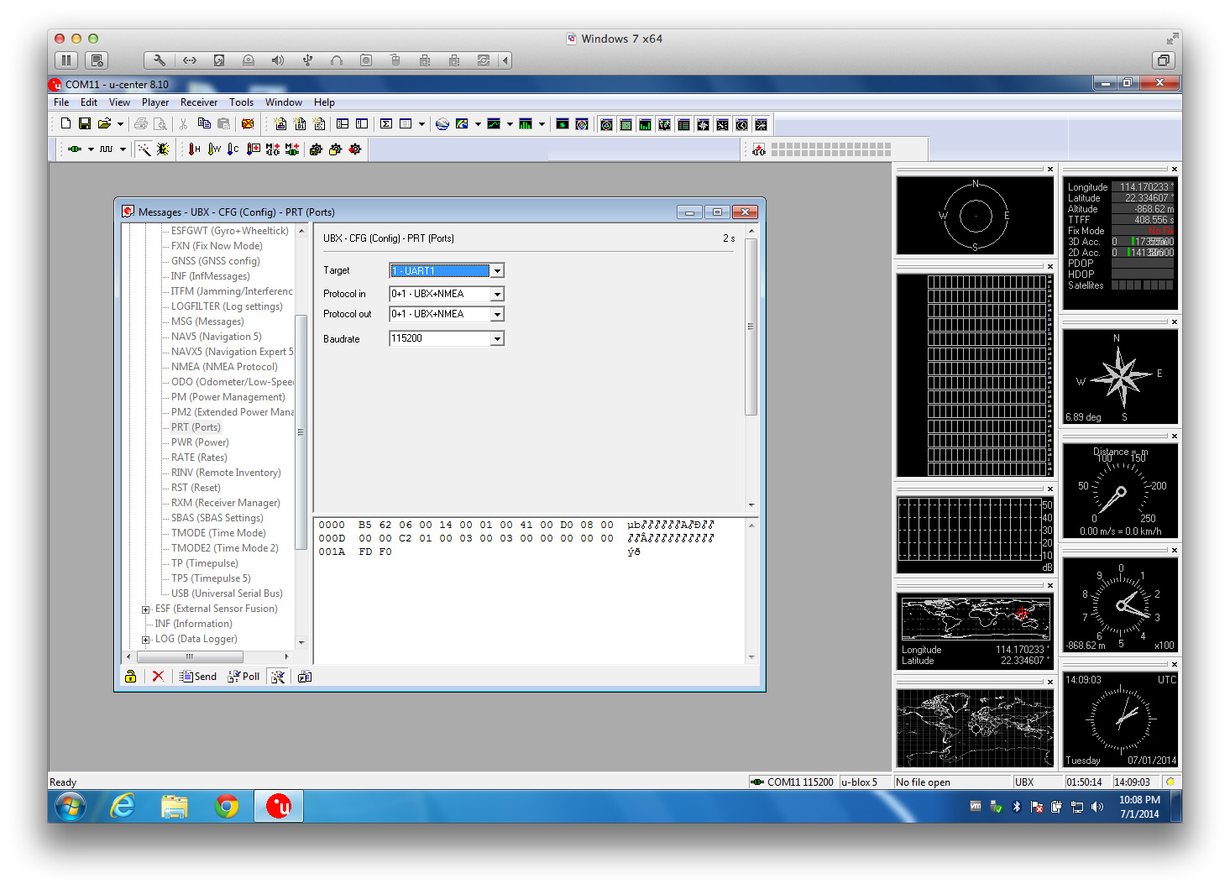1230x889 pixels.
Task: Click the Poll button
Action: pyautogui.click(x=243, y=676)
